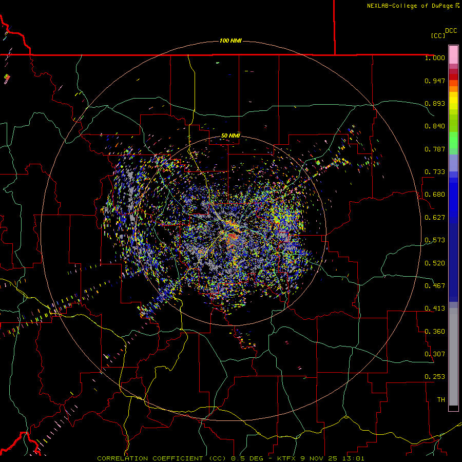The height and width of the screenshot is (462, 462).
Task: Click the 0.413 color scale value
Action: (435, 309)
